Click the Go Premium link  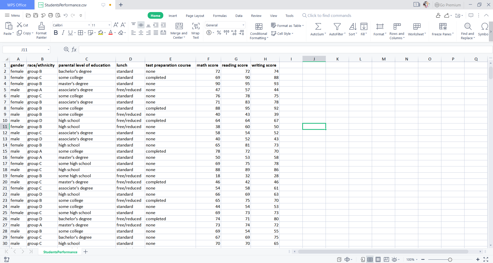448,5
